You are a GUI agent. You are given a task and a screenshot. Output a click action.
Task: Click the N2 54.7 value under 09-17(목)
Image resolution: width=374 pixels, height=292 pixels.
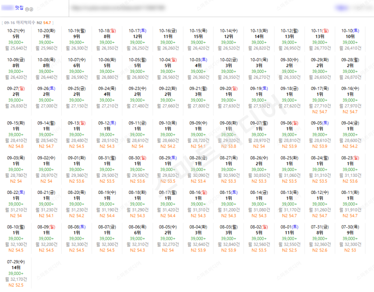pos(319,112)
